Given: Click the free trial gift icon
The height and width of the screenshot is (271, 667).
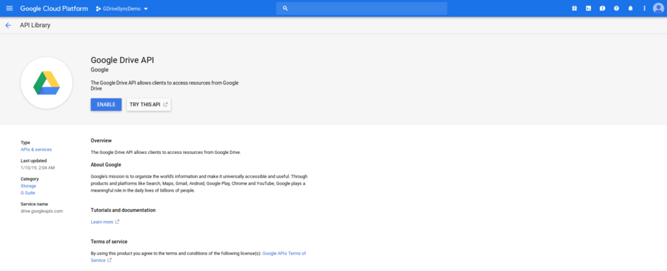Looking at the screenshot, I should click(x=575, y=8).
